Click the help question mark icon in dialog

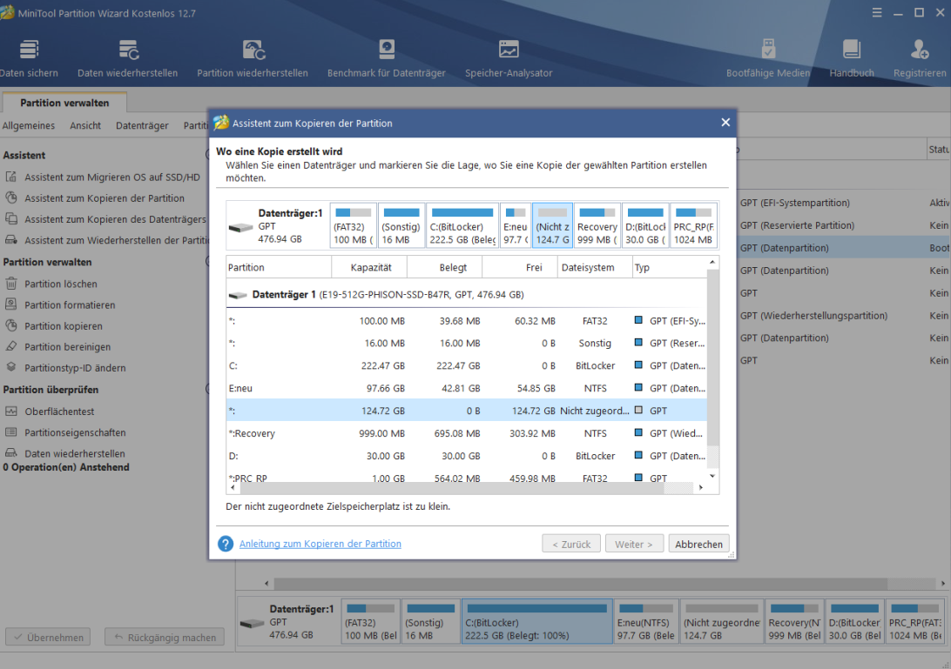[x=225, y=544]
